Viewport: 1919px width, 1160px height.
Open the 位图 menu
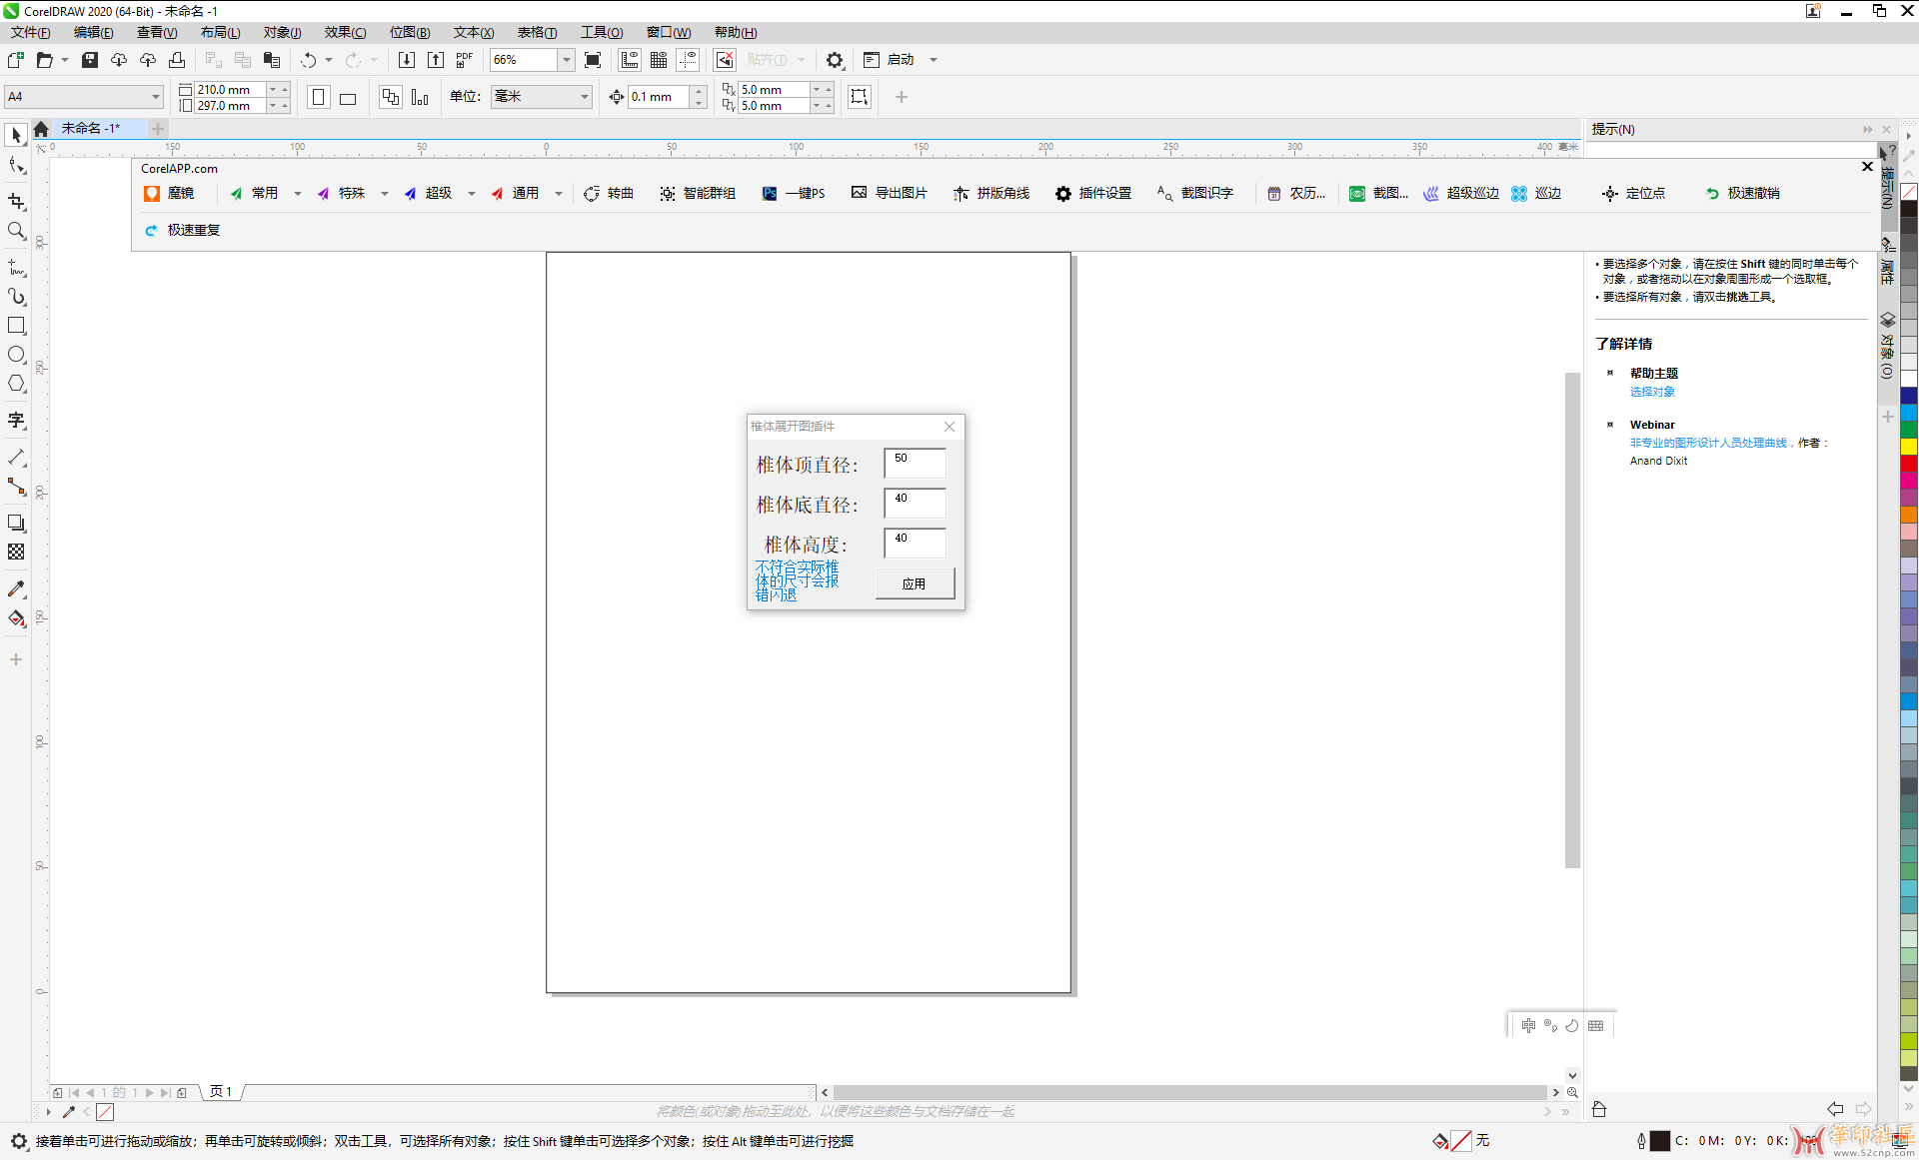(409, 32)
